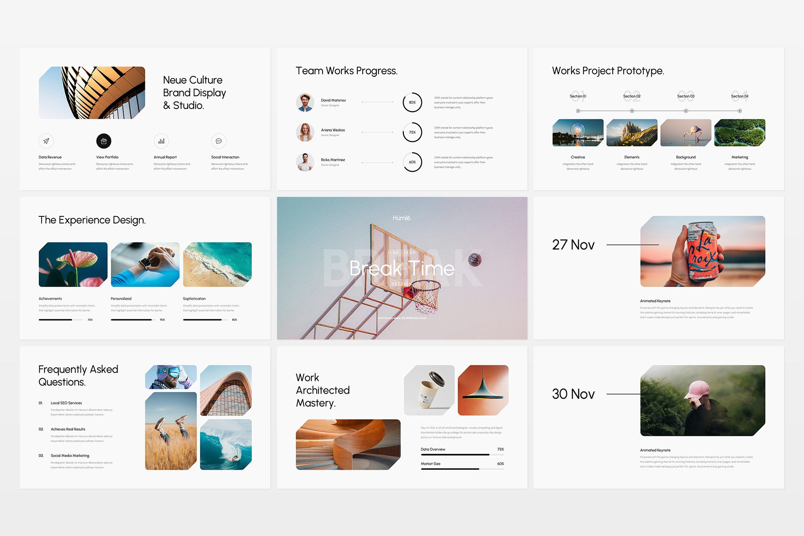Viewport: 804px width, 536px height.
Task: Open David Matonov's profile picture
Action: coord(305,102)
